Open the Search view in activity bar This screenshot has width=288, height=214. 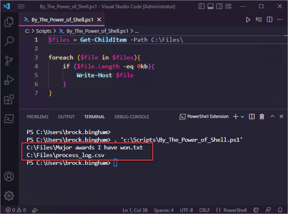tap(9, 41)
